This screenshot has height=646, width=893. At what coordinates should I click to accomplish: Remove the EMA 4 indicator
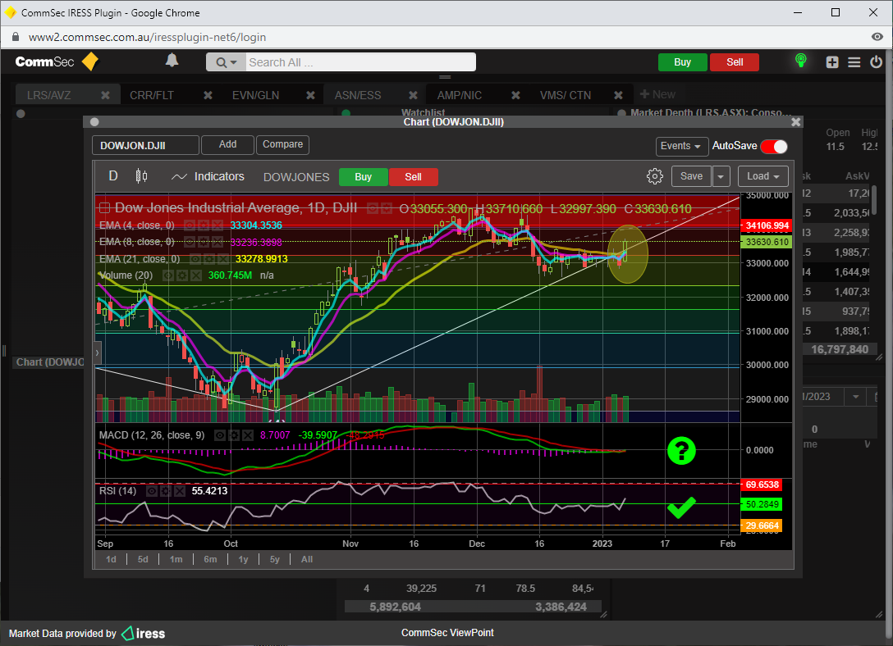point(217,225)
